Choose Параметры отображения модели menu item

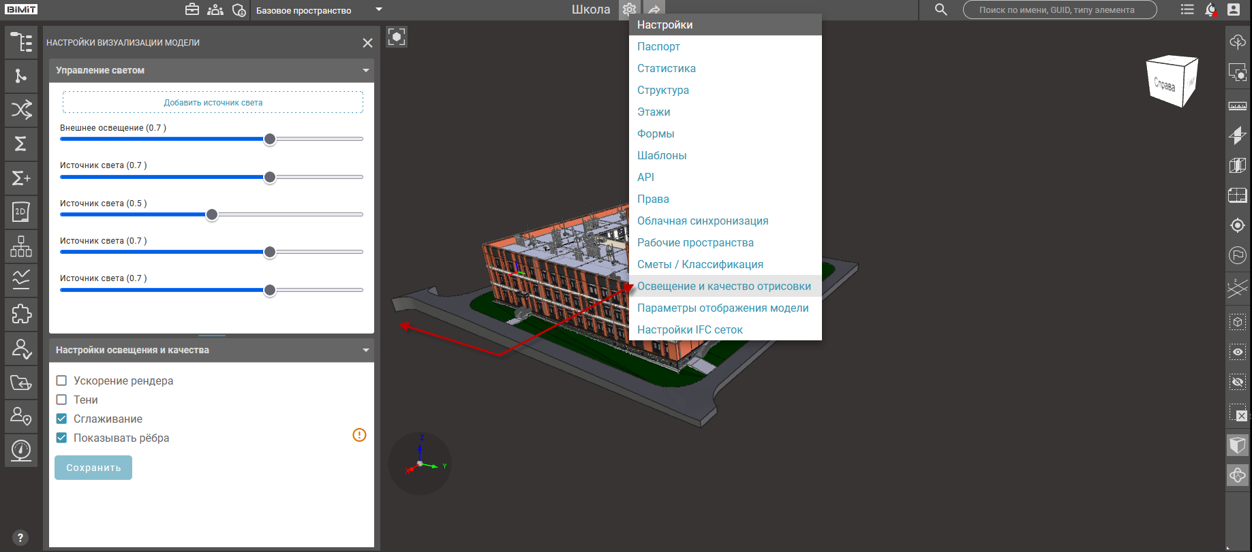(722, 308)
